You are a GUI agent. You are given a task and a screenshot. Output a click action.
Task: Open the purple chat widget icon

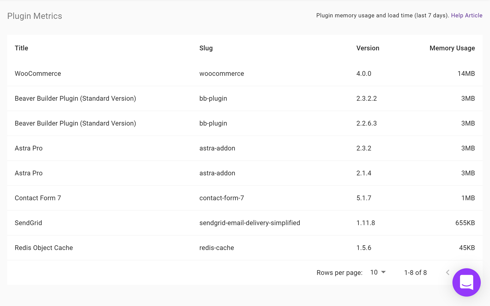click(466, 282)
